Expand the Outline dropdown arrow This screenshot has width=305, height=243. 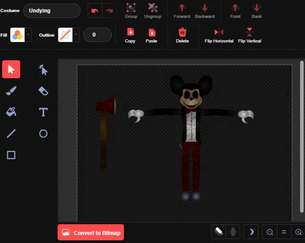(76, 35)
